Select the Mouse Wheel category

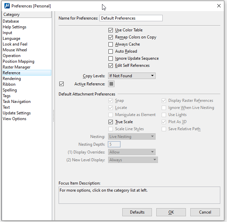(15, 50)
